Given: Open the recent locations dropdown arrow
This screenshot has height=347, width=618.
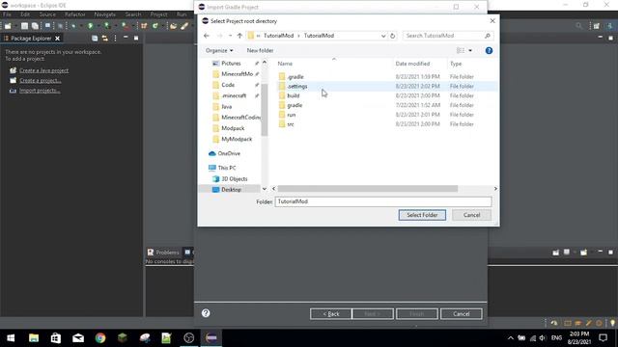Looking at the screenshot, I should 230,36.
